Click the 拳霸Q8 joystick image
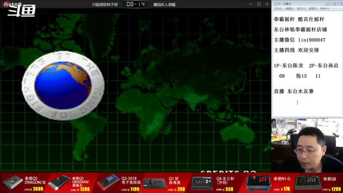Image resolution: width=343 pixels, height=193 pixels. 307,182
